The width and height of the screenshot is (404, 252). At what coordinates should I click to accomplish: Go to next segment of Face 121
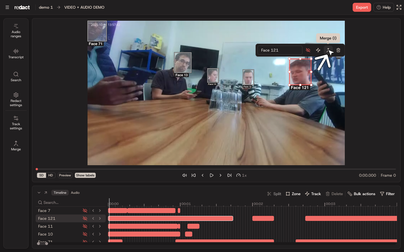tap(100, 218)
